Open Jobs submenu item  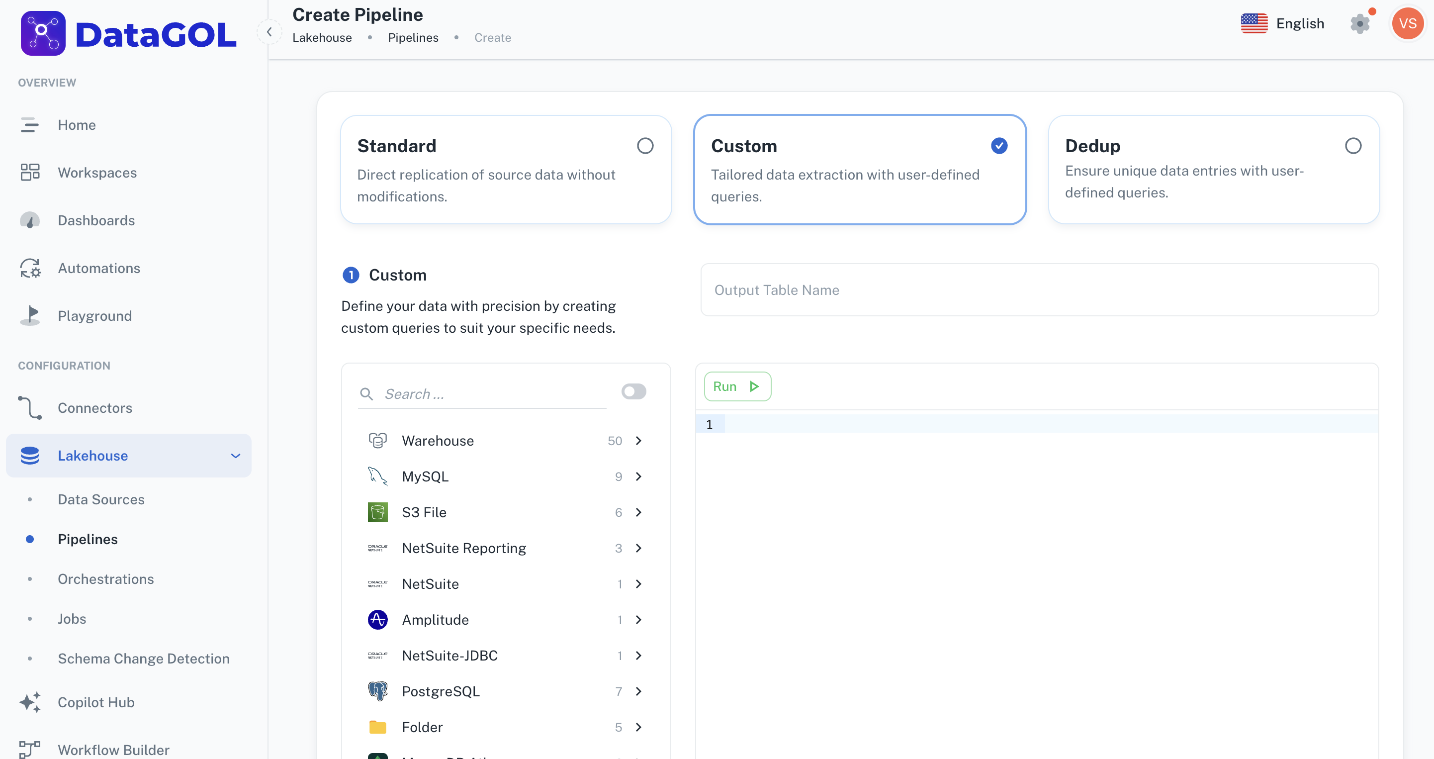pyautogui.click(x=72, y=619)
